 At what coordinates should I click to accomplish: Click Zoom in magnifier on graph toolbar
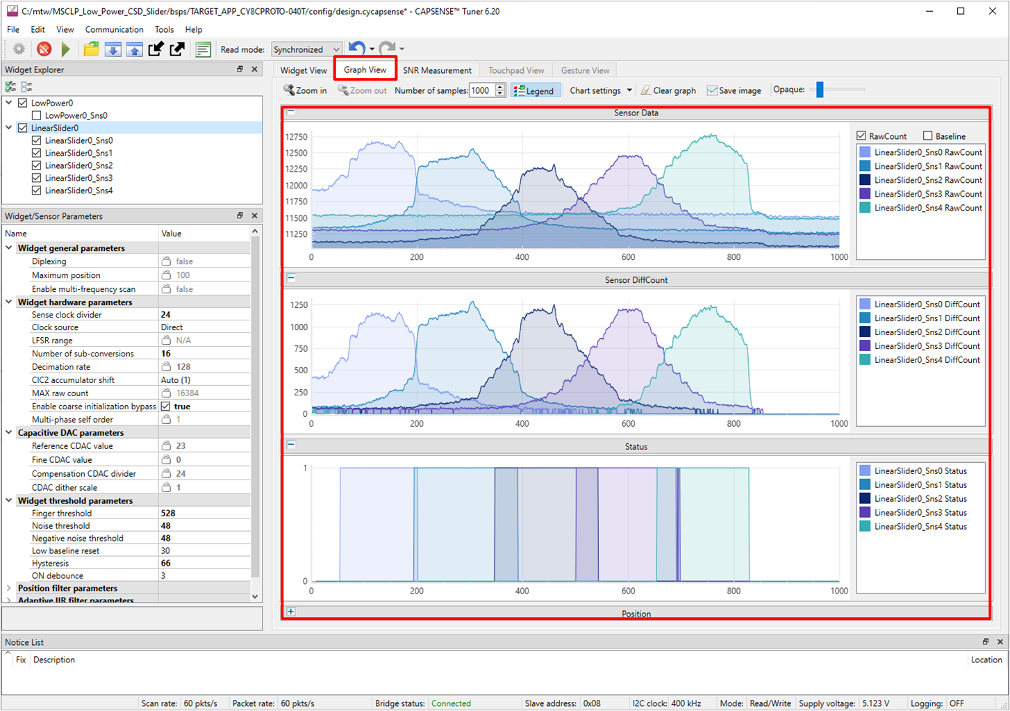point(305,90)
